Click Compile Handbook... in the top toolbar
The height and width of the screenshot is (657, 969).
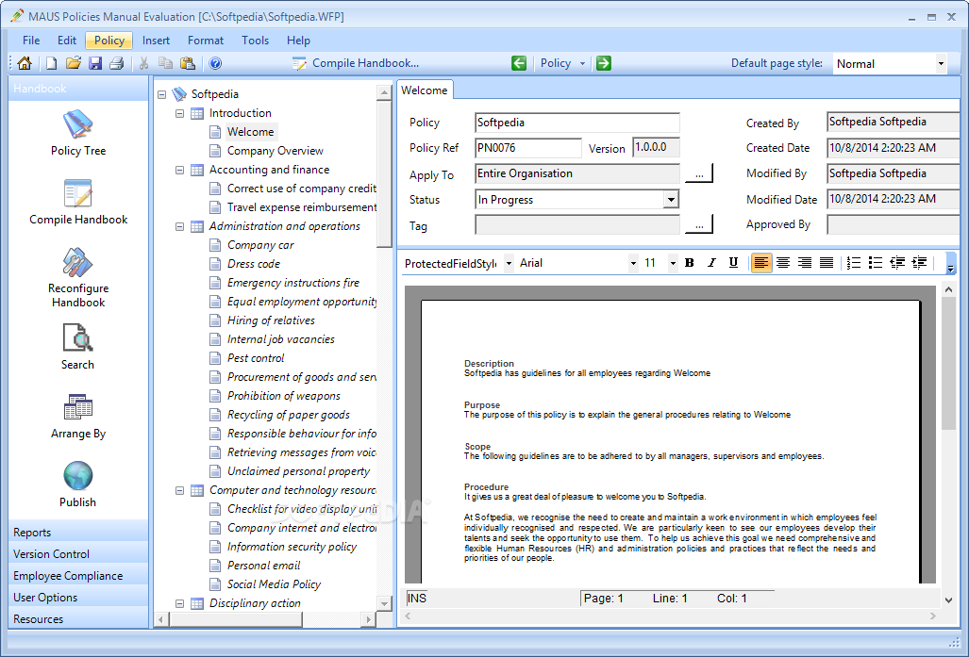click(x=356, y=63)
